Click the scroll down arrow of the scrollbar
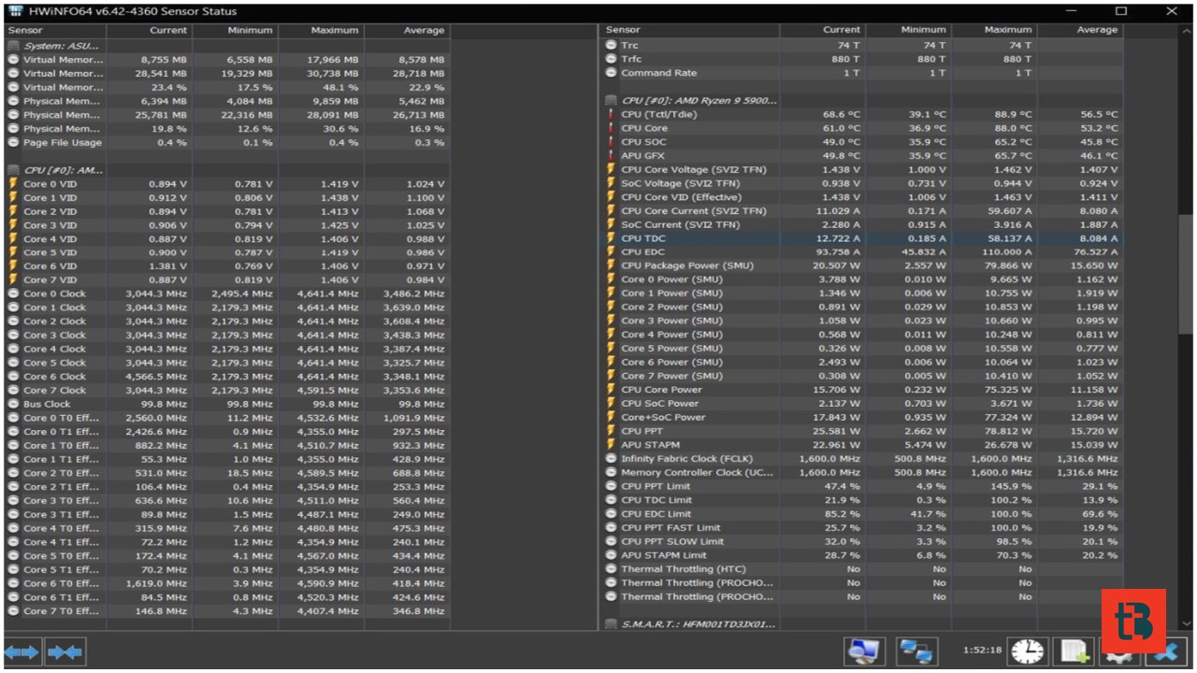This screenshot has height=673, width=1197. click(x=1186, y=623)
